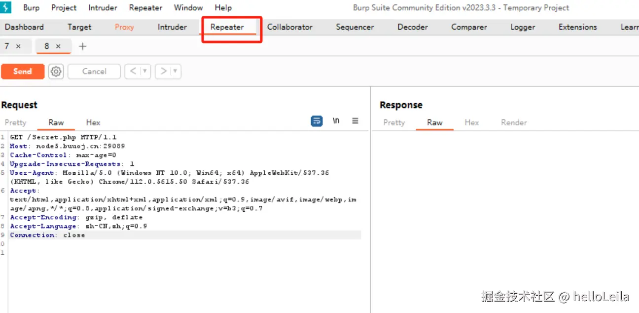
Task: Open the Window menu
Action: (x=188, y=7)
